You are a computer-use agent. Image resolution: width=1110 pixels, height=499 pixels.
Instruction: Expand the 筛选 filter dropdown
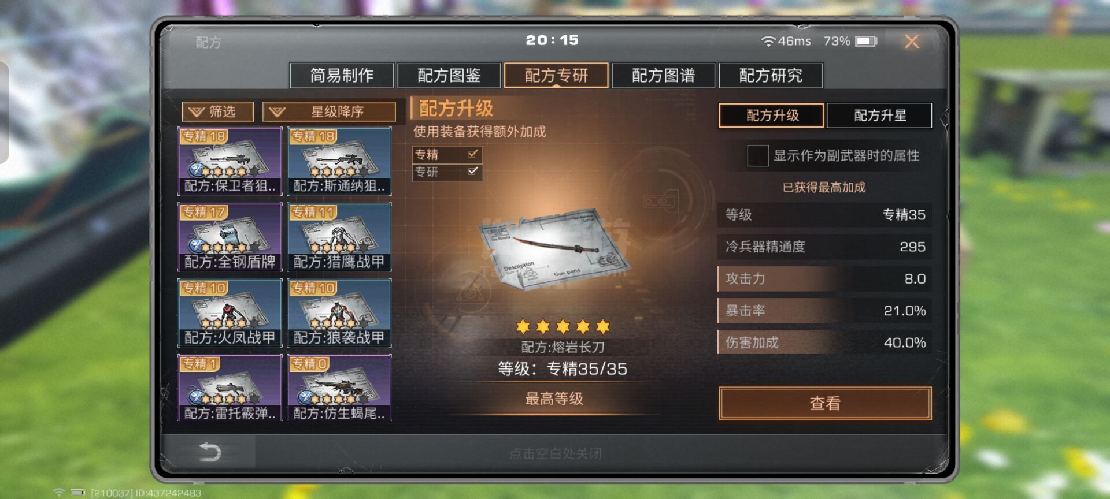pos(218,111)
